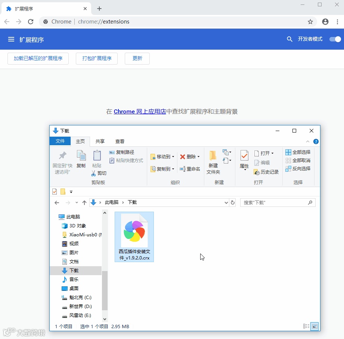
Task: Expand address bar history dropdown
Action: click(226, 203)
